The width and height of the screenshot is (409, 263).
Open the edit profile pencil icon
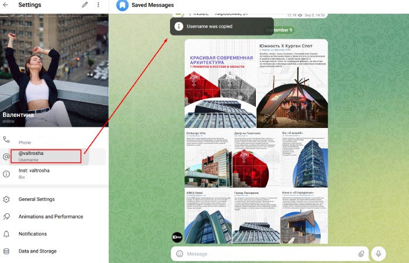click(85, 5)
